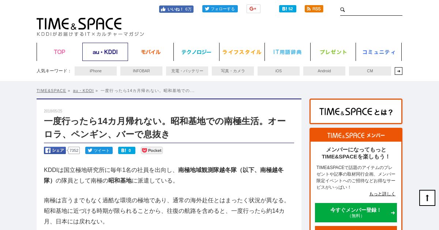Click the もっと詳しく link
The height and width of the screenshot is (230, 439).
[382, 194]
